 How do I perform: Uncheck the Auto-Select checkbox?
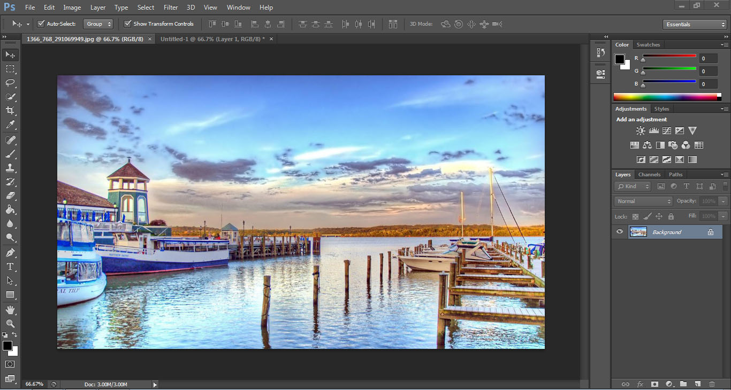(x=41, y=24)
